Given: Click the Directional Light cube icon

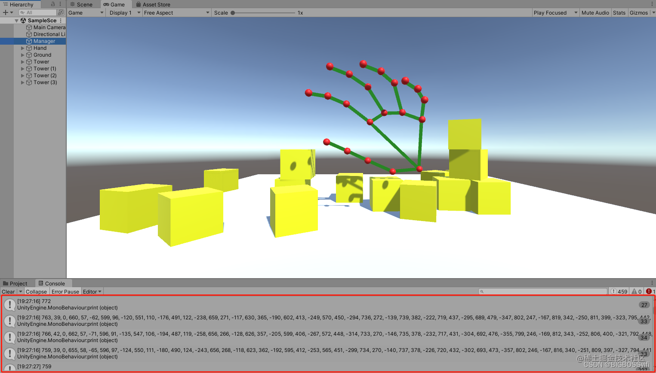Looking at the screenshot, I should click(x=29, y=34).
